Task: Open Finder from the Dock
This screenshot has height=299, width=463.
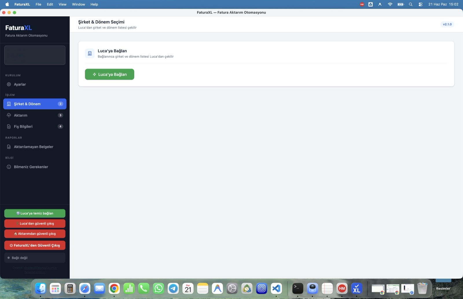Action: pos(41,288)
